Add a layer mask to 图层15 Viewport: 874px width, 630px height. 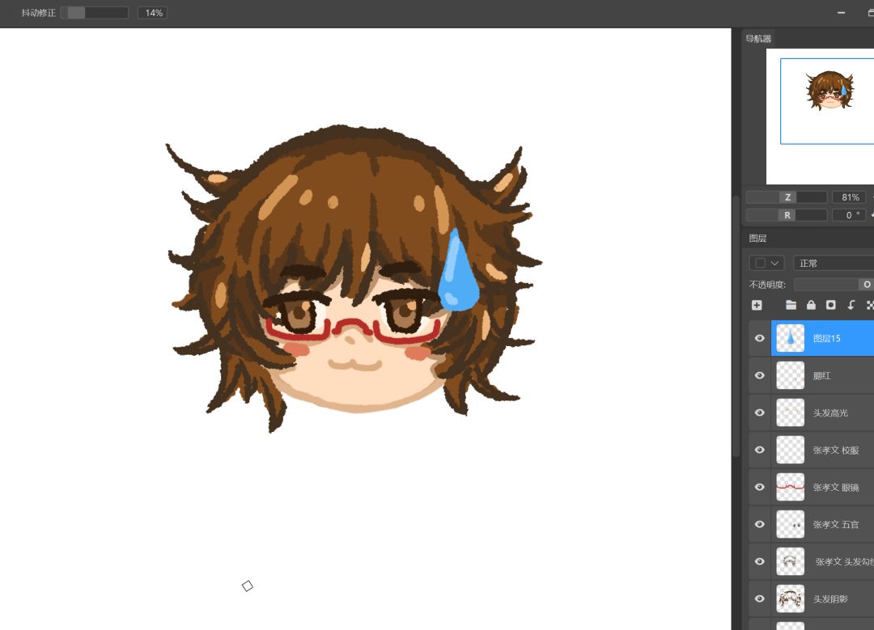point(830,305)
